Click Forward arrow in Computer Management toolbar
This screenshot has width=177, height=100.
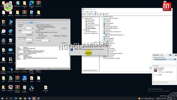click(x=85, y=14)
